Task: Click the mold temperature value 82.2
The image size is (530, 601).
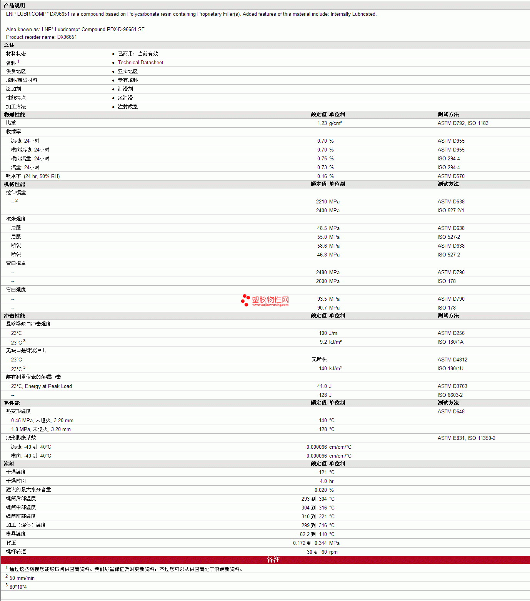Action: pyautogui.click(x=305, y=534)
